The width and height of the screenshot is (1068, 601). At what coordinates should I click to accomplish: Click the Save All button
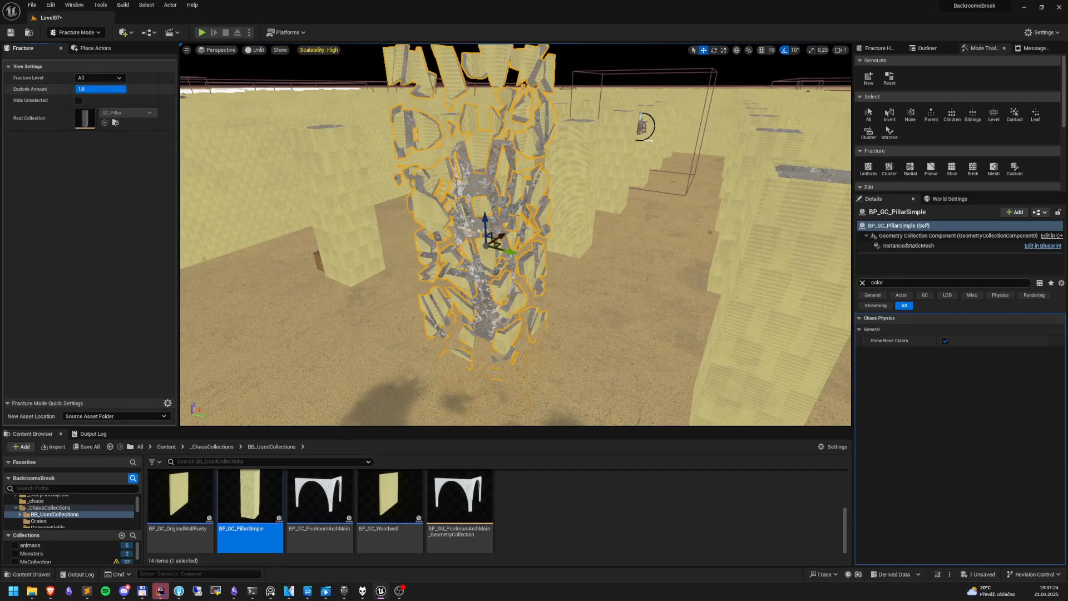tap(86, 447)
